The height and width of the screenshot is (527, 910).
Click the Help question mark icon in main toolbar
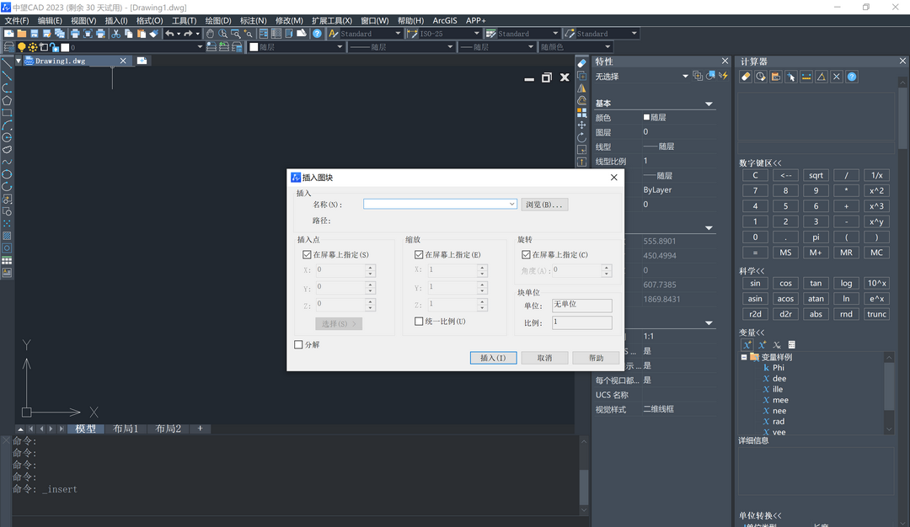(x=317, y=34)
